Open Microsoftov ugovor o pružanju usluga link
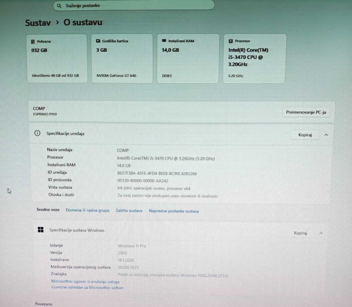The width and height of the screenshot is (352, 307). point(85,281)
